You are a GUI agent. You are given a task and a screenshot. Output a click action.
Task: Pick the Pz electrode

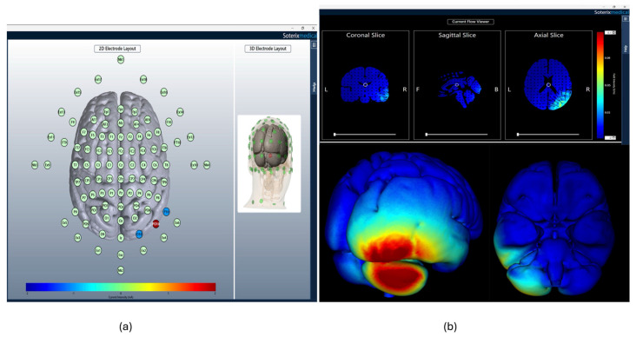pyautogui.click(x=121, y=194)
